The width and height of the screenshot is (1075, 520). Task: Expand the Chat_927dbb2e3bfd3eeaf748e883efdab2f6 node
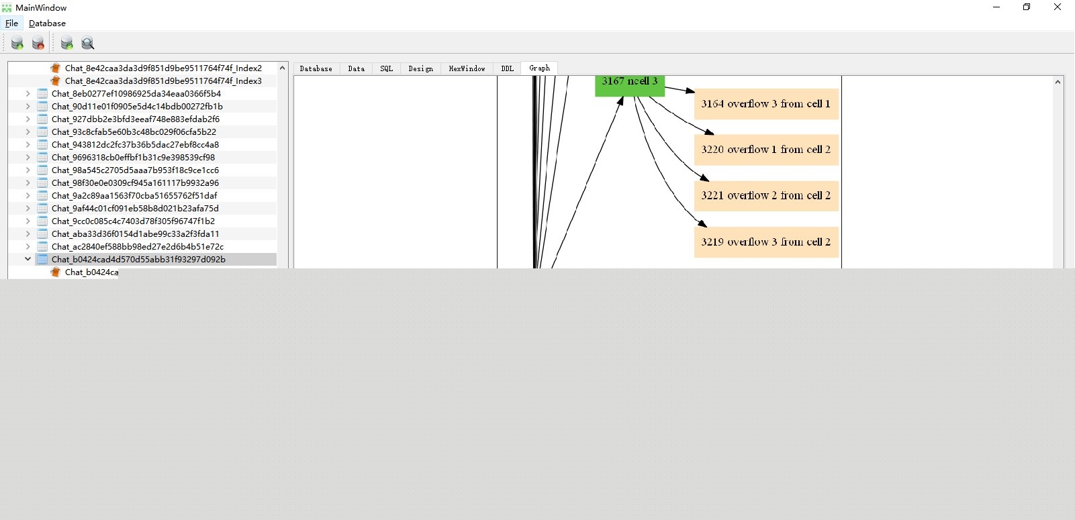[x=28, y=119]
